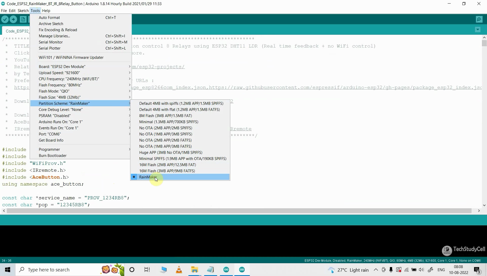
Task: Click the New Sketch icon
Action: pyautogui.click(x=23, y=19)
